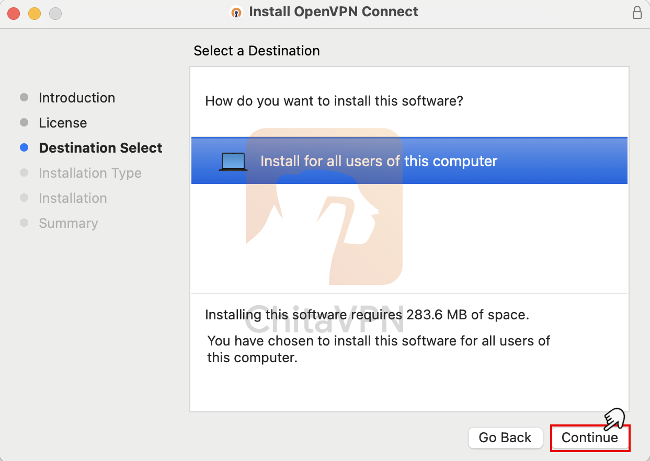
Task: Open the Introduction step label in sidebar
Action: [77, 98]
